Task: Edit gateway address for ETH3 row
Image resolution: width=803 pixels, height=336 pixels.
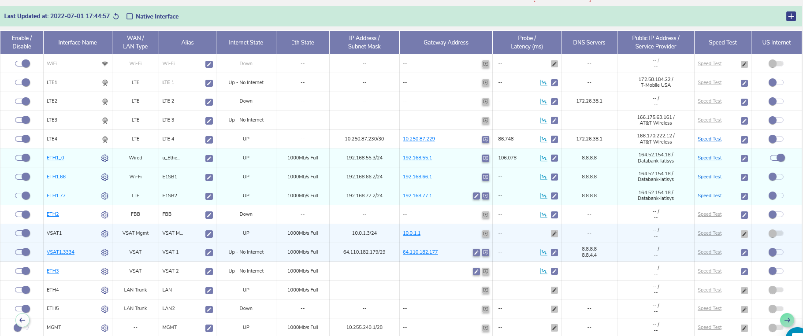Action: (x=476, y=271)
